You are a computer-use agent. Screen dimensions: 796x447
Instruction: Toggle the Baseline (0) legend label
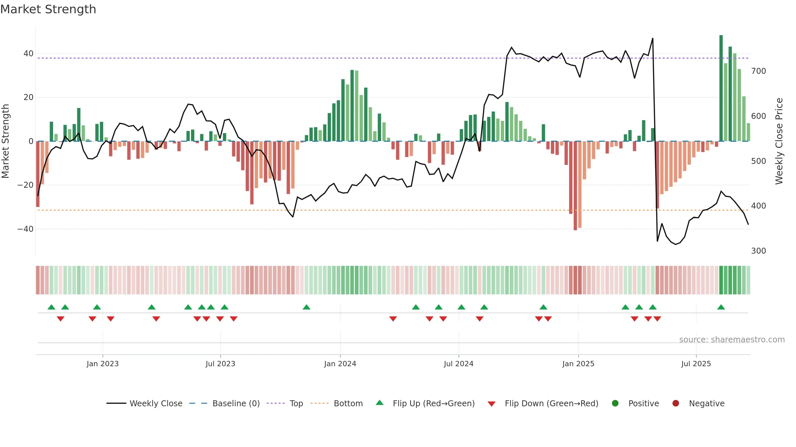click(x=236, y=404)
